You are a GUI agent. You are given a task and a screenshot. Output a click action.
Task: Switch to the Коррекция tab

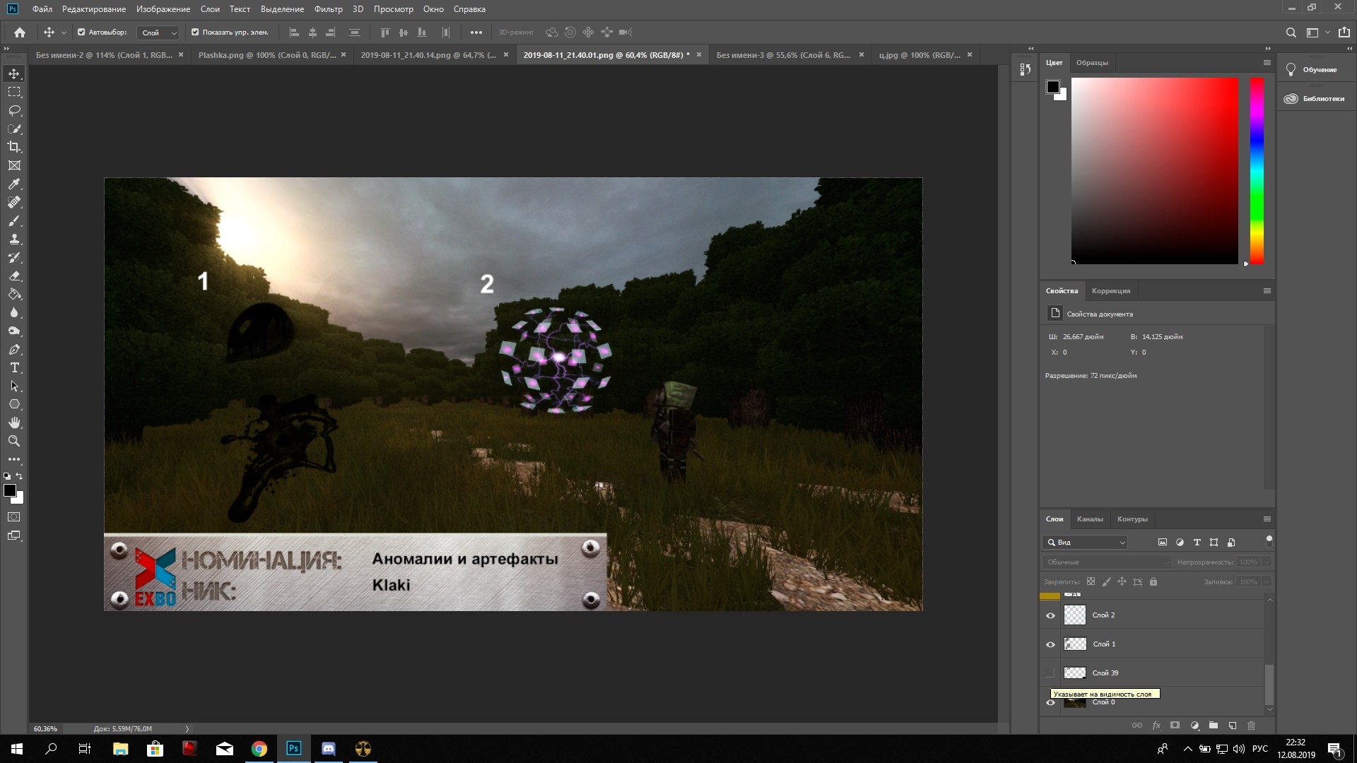point(1111,291)
